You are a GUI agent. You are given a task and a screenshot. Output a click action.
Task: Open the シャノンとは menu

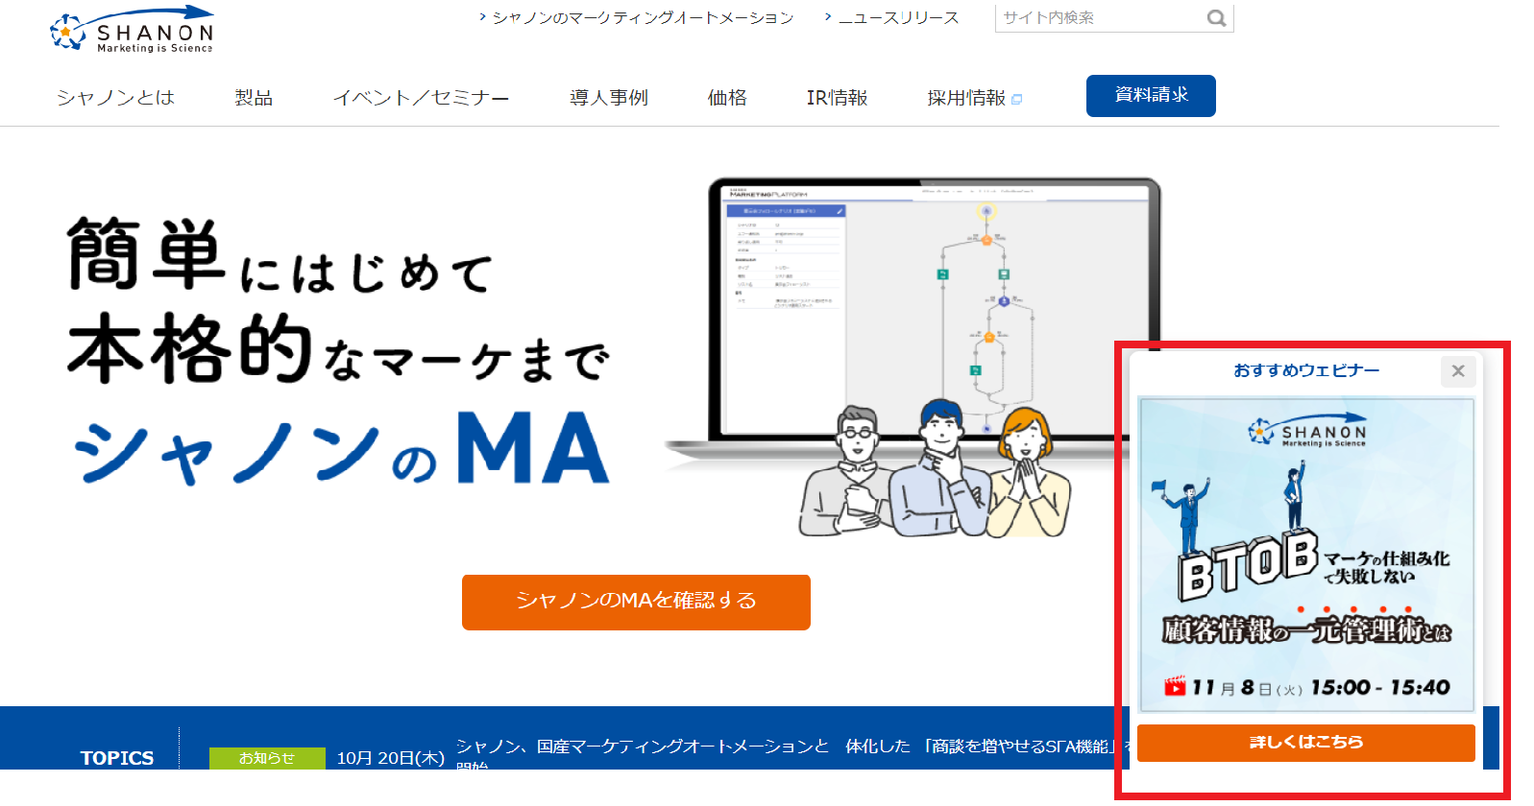pos(115,97)
